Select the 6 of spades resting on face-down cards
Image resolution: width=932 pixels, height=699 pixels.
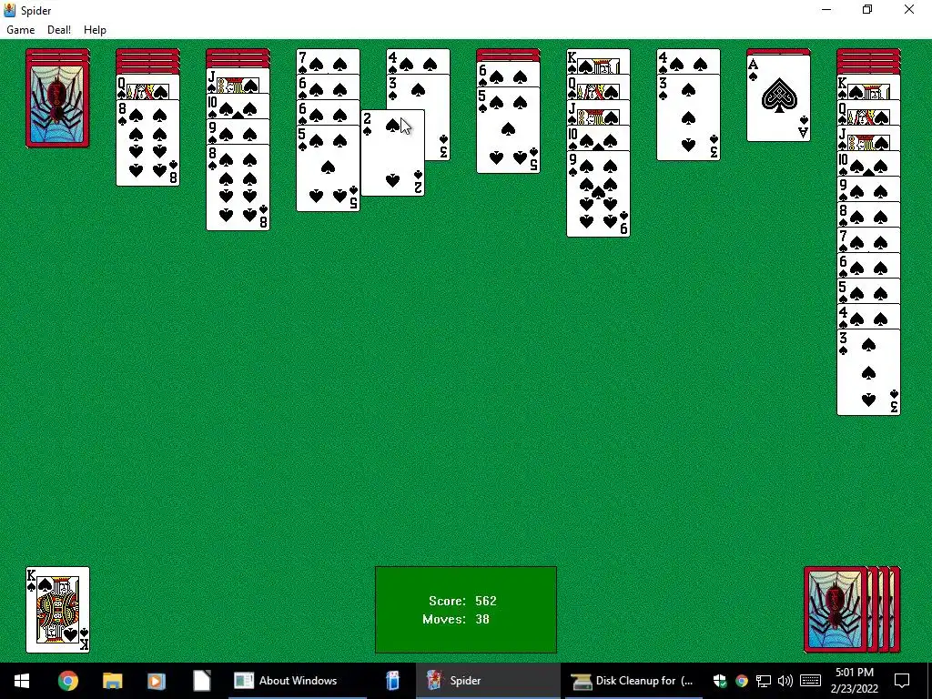point(508,75)
